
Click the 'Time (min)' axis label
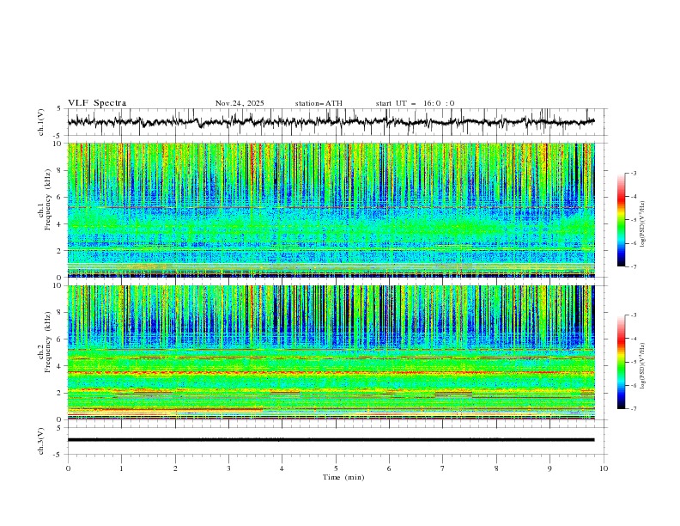343,477
